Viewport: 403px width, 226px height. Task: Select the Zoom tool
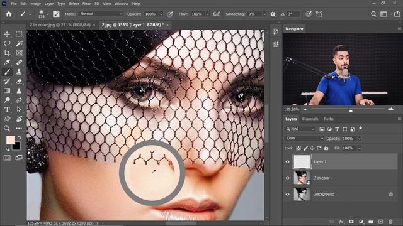click(x=7, y=128)
